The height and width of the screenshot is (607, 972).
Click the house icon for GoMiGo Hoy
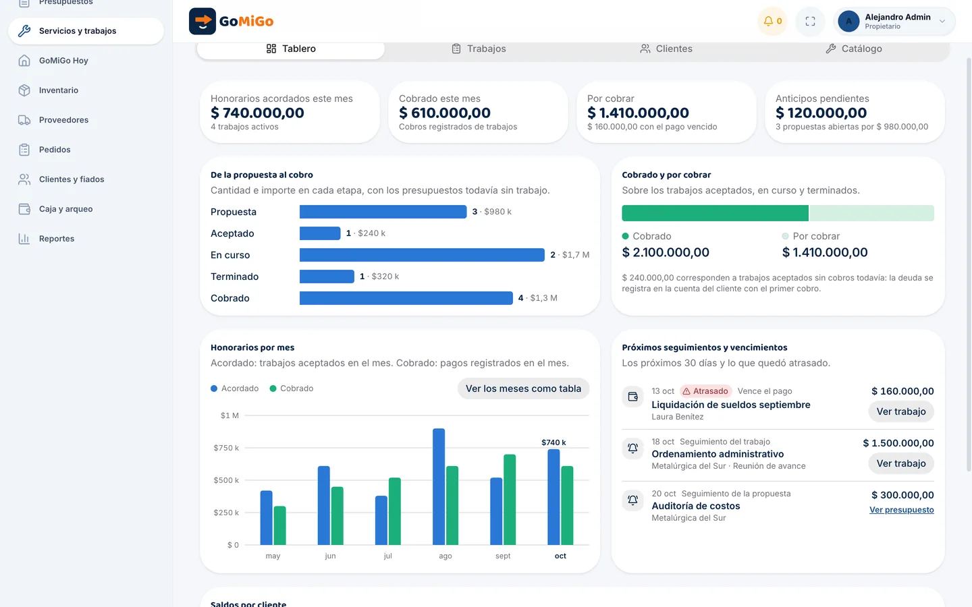tap(24, 61)
